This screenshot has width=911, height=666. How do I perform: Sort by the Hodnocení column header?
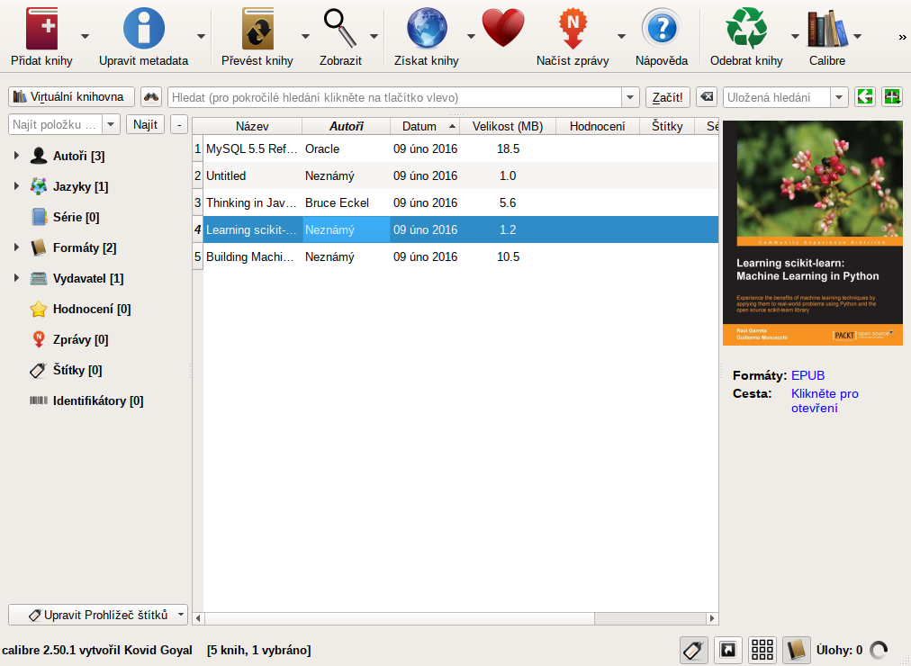[x=597, y=126]
